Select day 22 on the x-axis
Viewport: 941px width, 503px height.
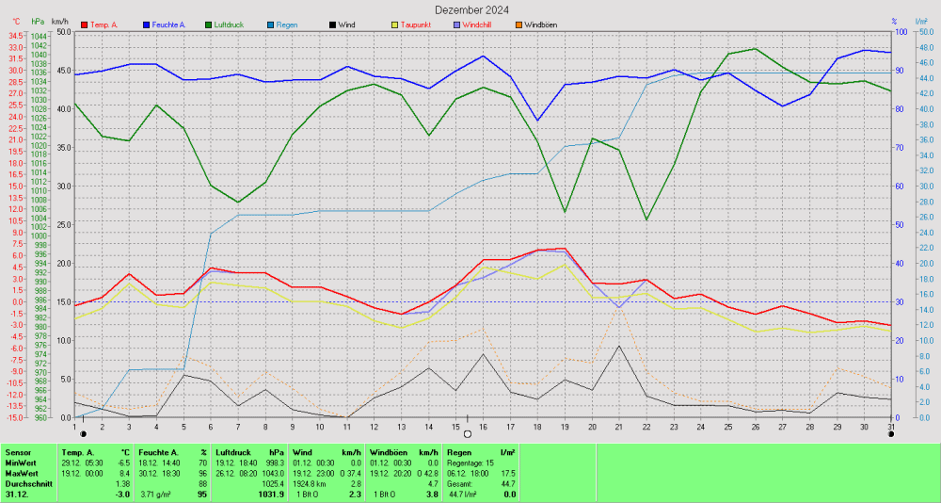pyautogui.click(x=646, y=426)
